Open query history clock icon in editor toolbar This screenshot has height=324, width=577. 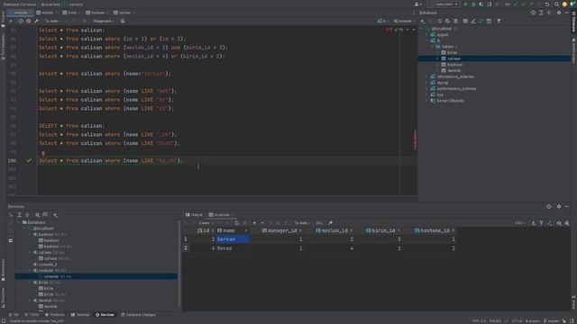tap(21, 22)
